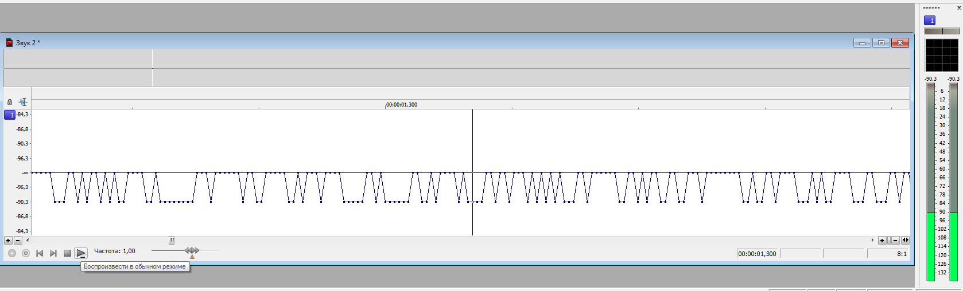Click the horizontal scrollbar right arrow
Image resolution: width=963 pixels, height=291 pixels.
872,241
